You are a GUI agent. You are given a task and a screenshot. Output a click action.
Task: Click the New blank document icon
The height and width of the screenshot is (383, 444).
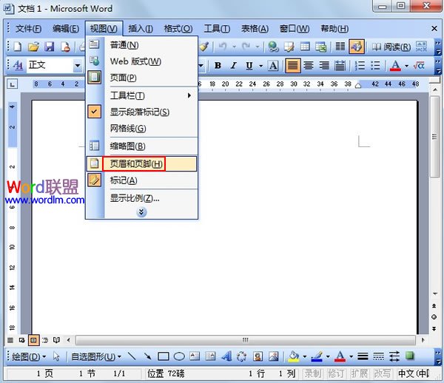click(18, 47)
